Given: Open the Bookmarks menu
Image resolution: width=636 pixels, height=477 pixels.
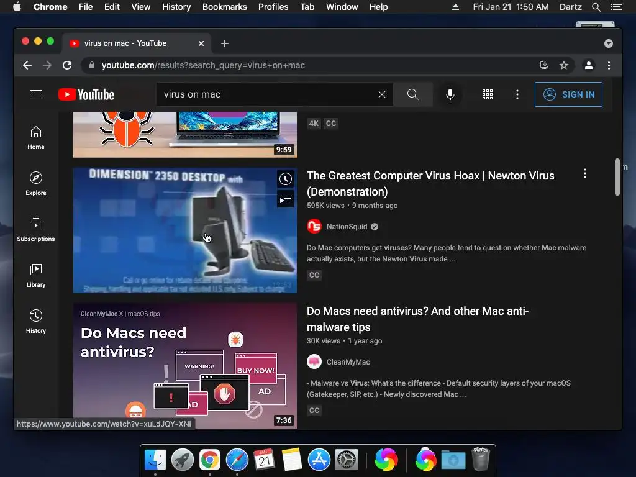Looking at the screenshot, I should (x=224, y=7).
